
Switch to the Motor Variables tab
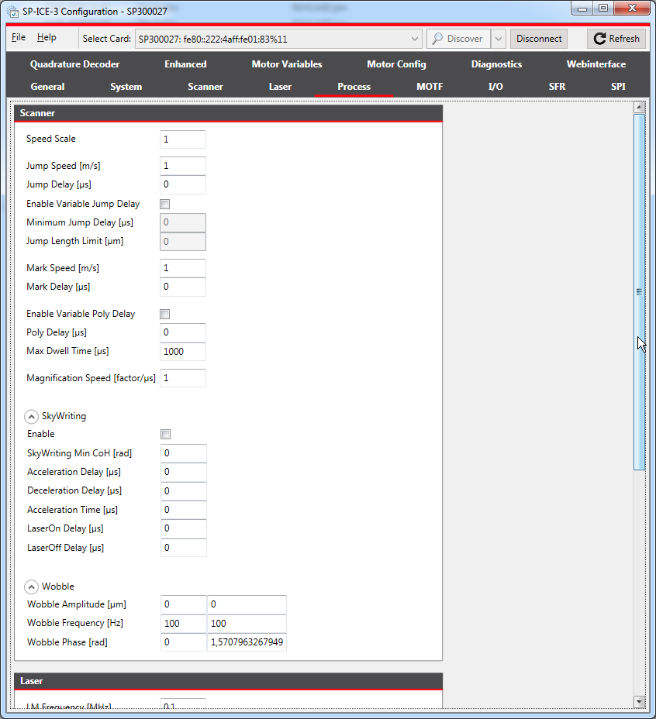(287, 64)
